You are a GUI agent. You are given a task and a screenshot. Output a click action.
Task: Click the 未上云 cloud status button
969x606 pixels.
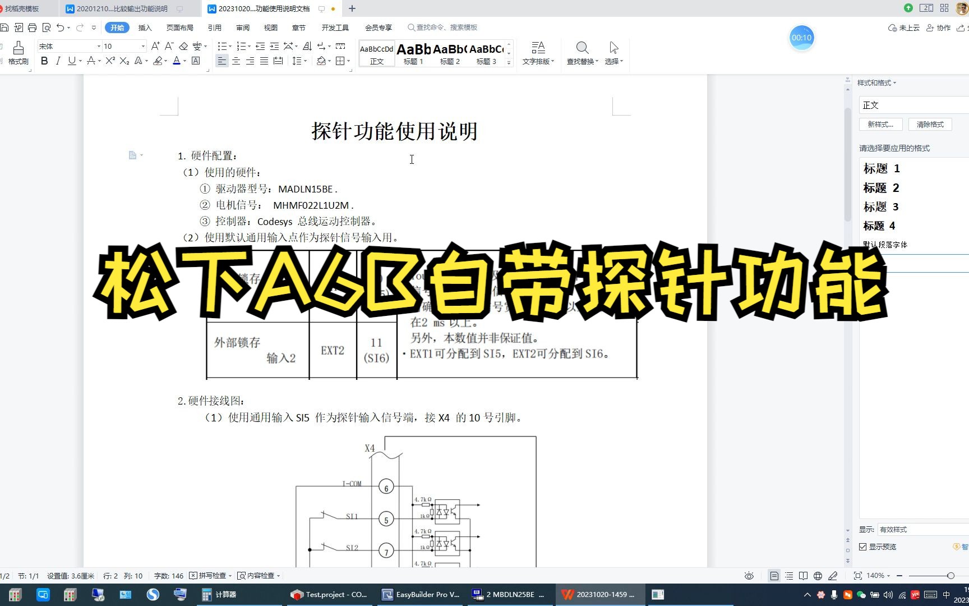(x=904, y=27)
